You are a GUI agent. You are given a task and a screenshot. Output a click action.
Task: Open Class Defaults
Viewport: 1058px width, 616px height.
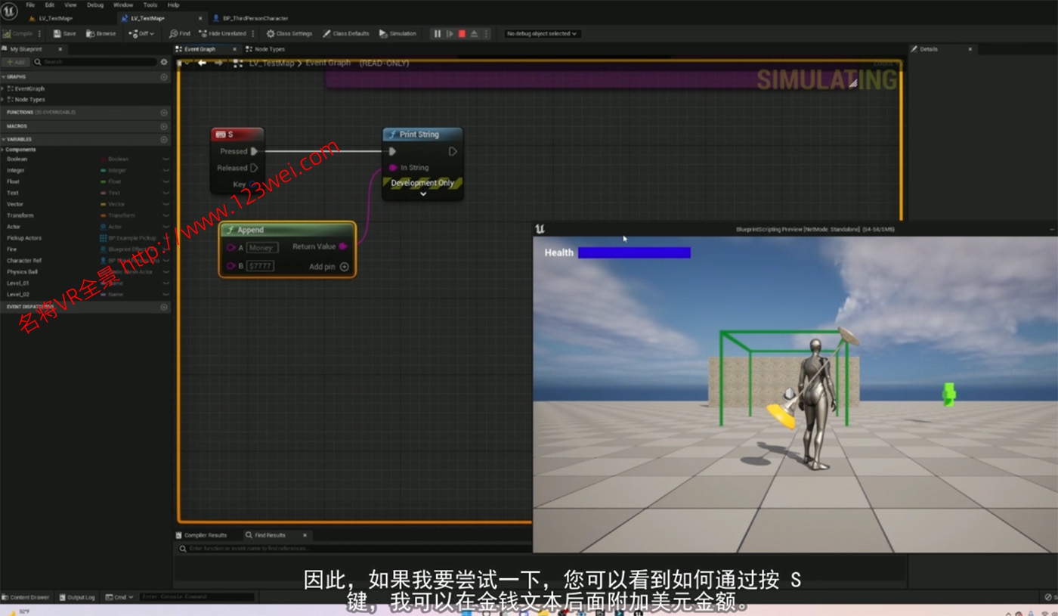[346, 33]
